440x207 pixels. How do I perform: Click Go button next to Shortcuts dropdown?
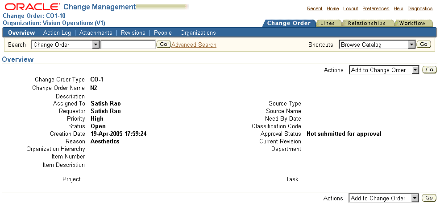click(x=424, y=44)
